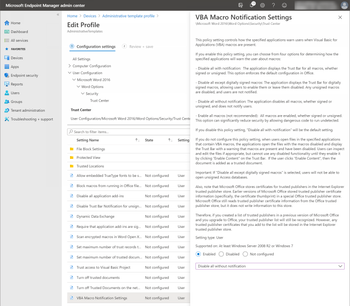The height and width of the screenshot is (306, 350).
Task: Select All Settings tree item
Action: point(81,59)
